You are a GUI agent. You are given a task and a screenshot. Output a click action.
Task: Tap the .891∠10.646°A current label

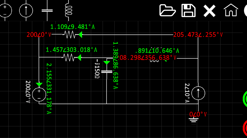[157, 51]
